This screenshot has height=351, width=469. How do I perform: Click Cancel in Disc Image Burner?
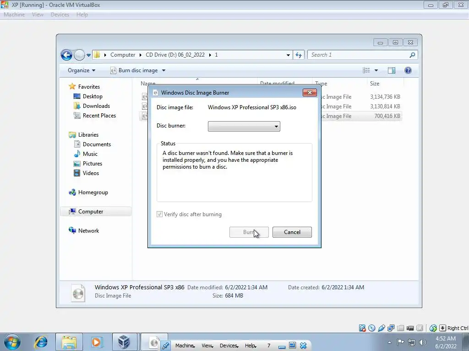coord(292,232)
